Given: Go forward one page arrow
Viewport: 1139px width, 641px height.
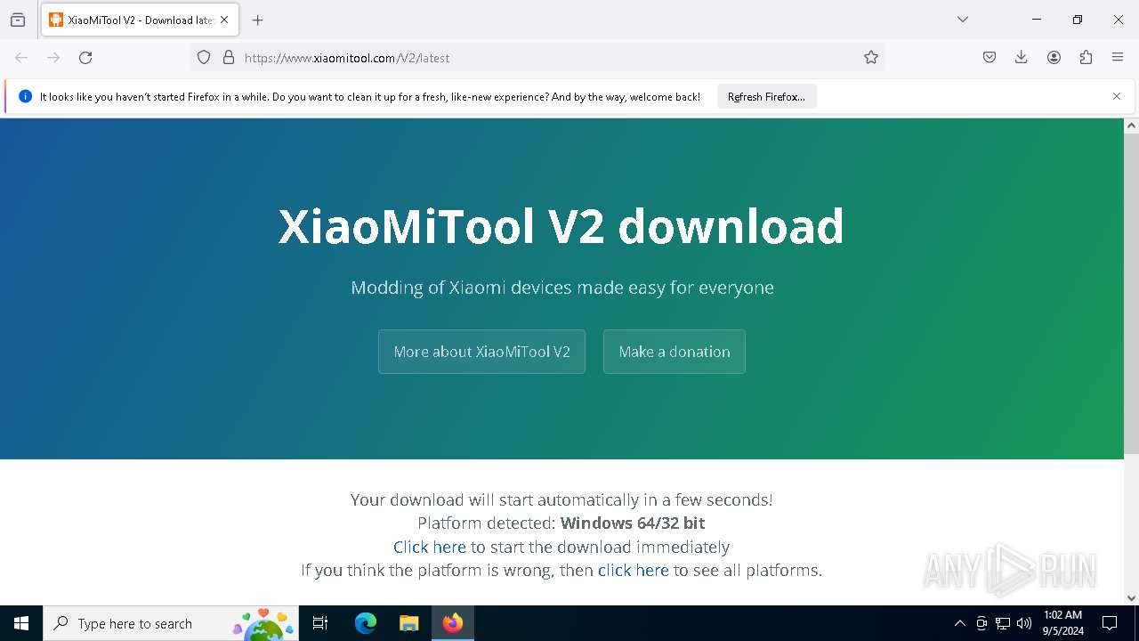Looking at the screenshot, I should [x=53, y=58].
